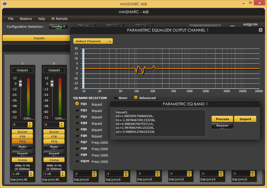Increase Output2 delay with up arrow
This screenshot has height=188, width=267.
[x=63, y=172]
